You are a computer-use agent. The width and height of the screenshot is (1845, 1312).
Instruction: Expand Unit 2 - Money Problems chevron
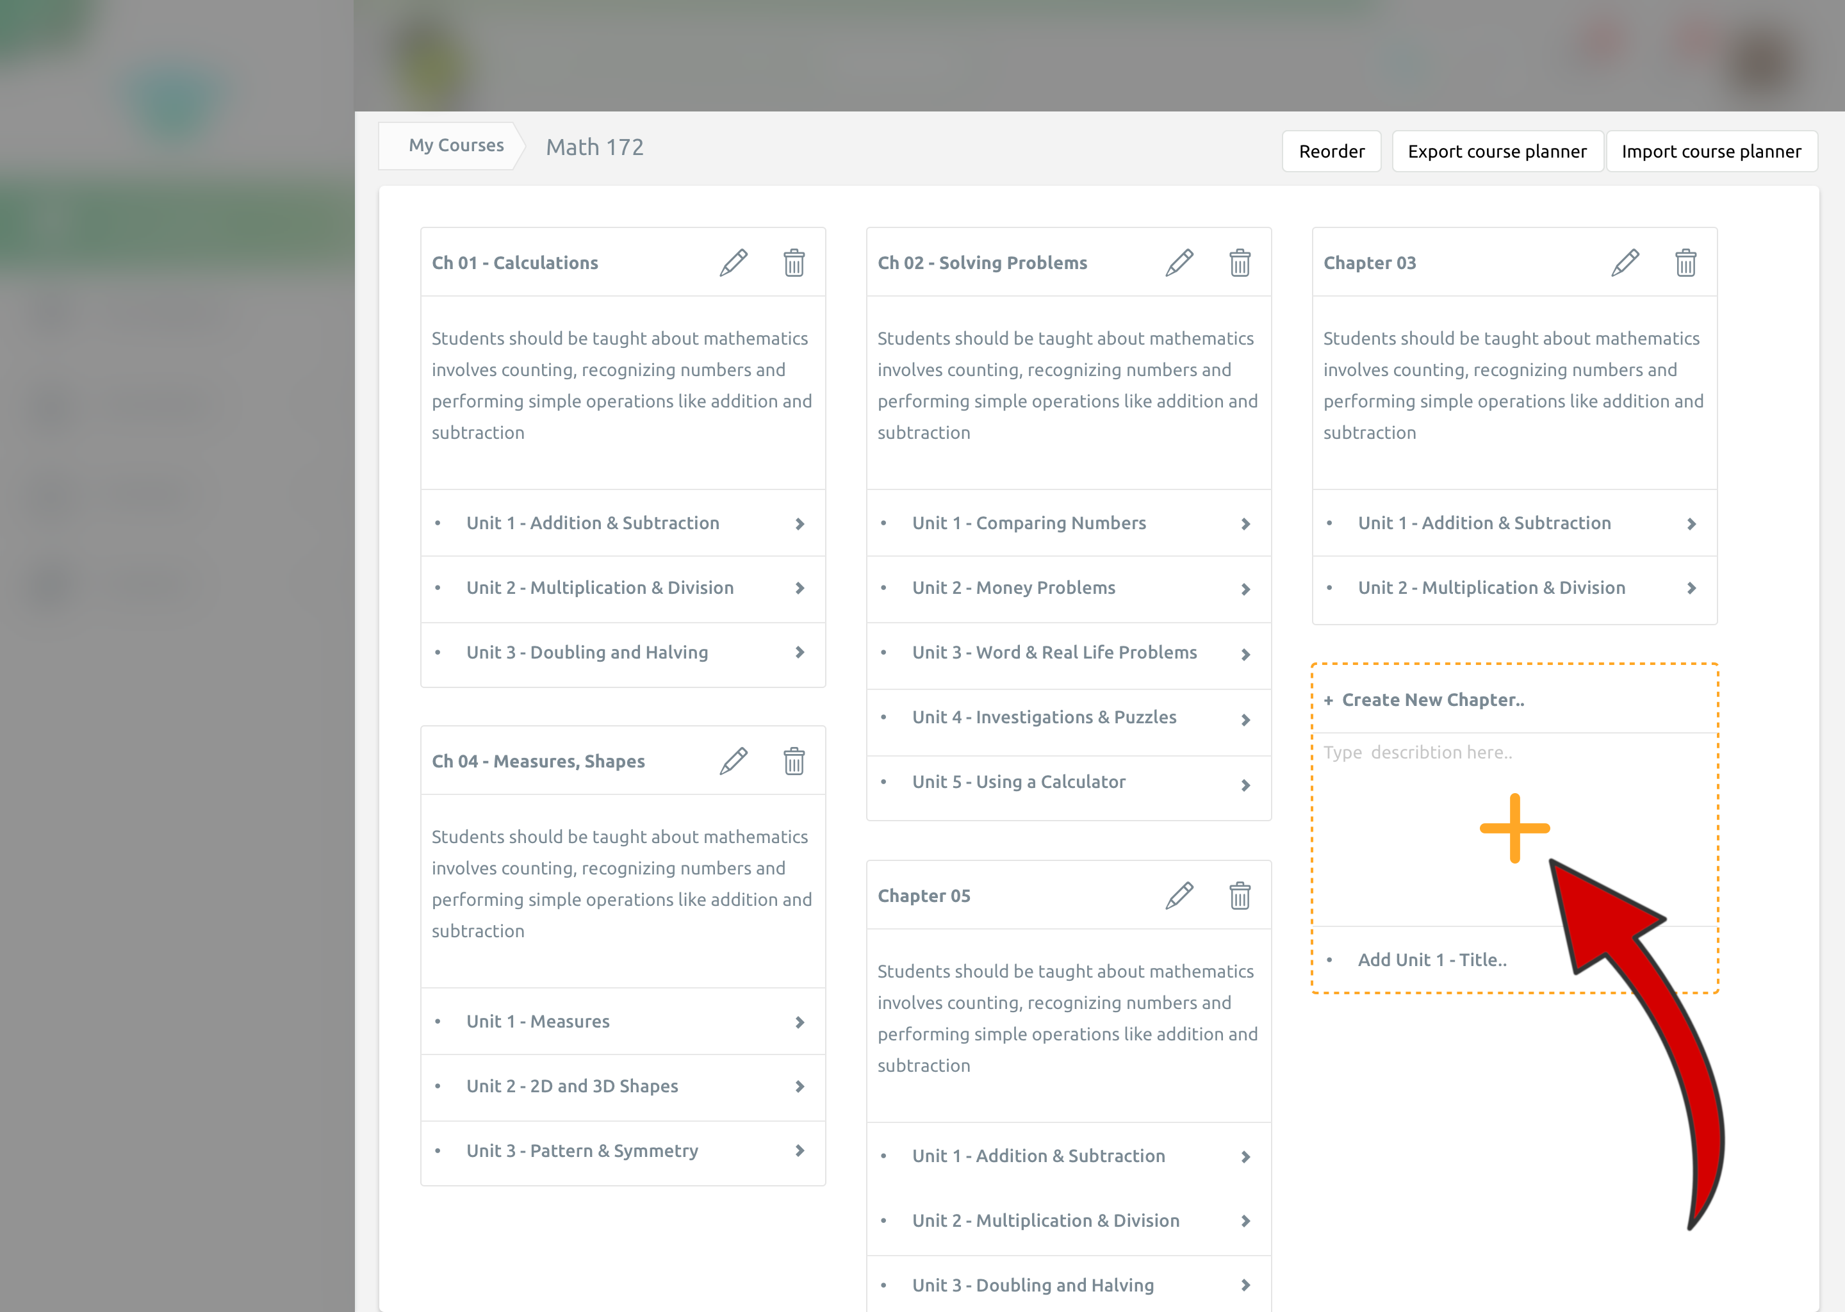click(x=1245, y=590)
